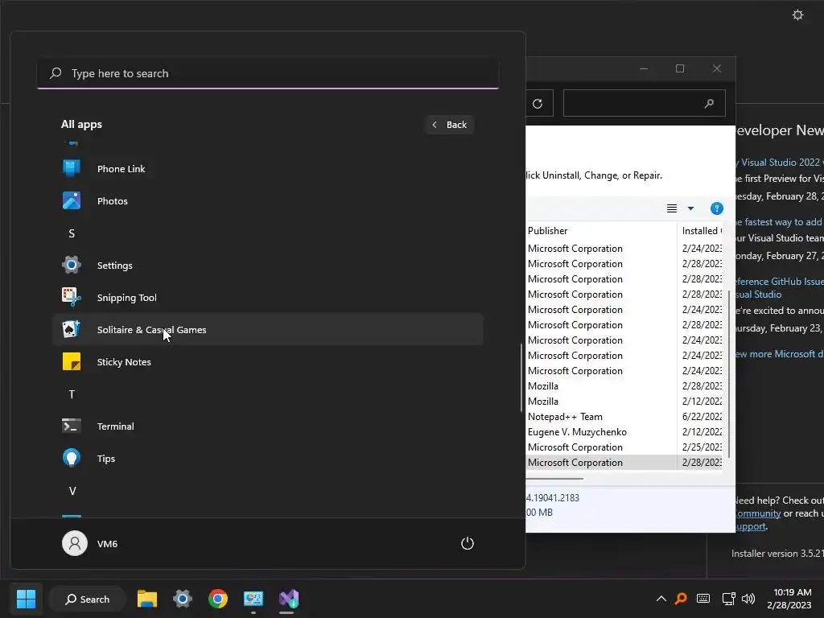Show hidden system tray icons
This screenshot has height=618, width=824.
[661, 599]
